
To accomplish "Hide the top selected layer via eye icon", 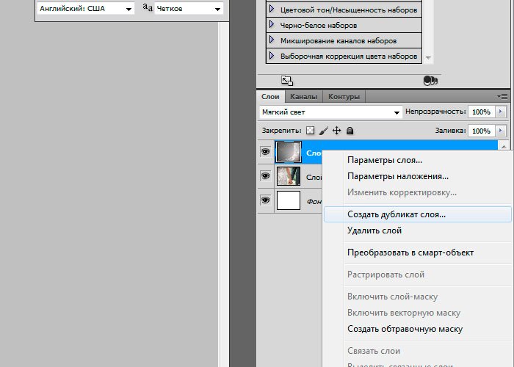I will 265,152.
